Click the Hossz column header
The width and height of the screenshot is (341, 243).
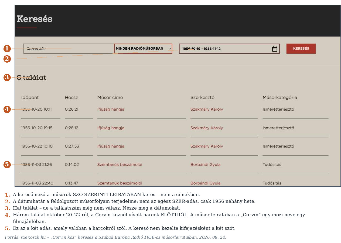pos(71,97)
